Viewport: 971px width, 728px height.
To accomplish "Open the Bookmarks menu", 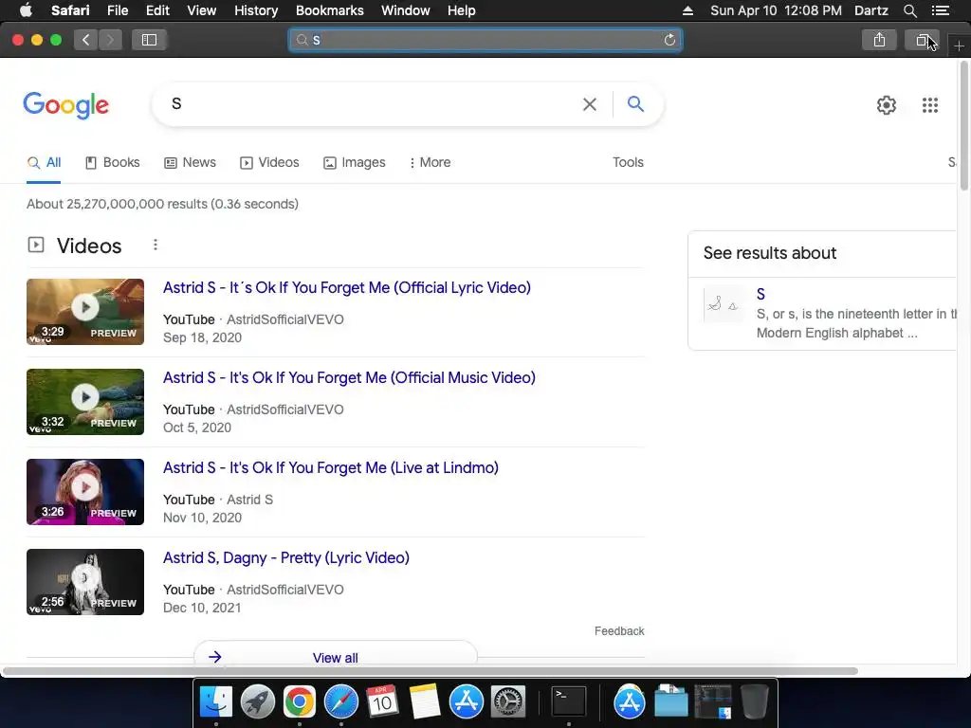I will (329, 10).
